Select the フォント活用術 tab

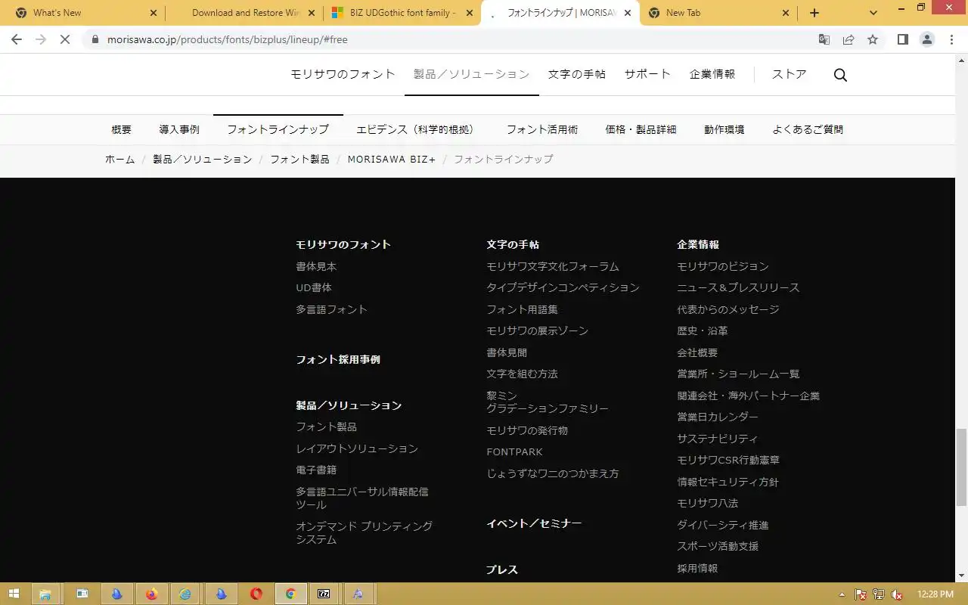pos(542,129)
